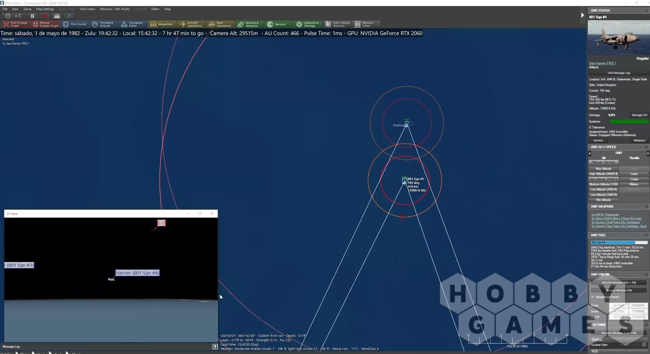Open the File menu

point(5,9)
